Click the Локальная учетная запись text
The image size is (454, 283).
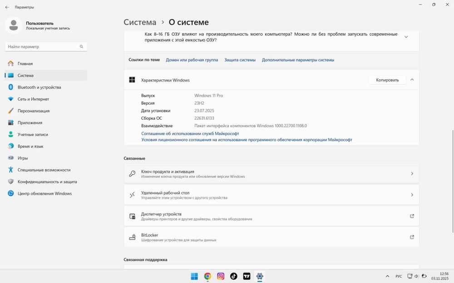pos(48,29)
